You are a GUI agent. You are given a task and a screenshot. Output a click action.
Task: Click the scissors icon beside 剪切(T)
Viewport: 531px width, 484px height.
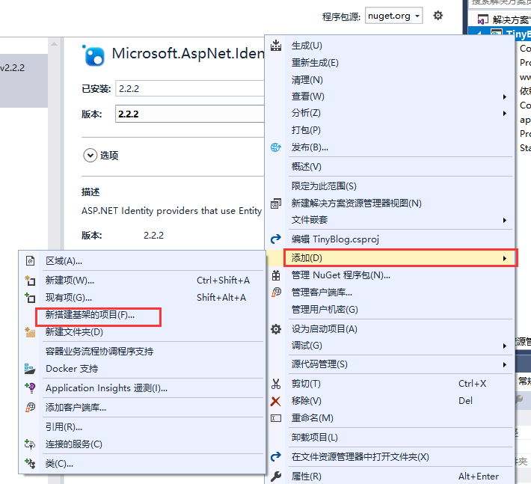pyautogui.click(x=276, y=384)
